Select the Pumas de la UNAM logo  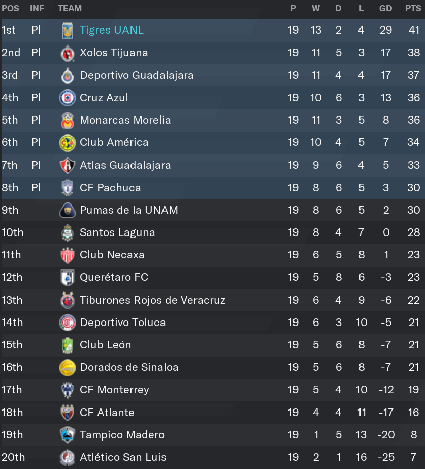point(67,210)
